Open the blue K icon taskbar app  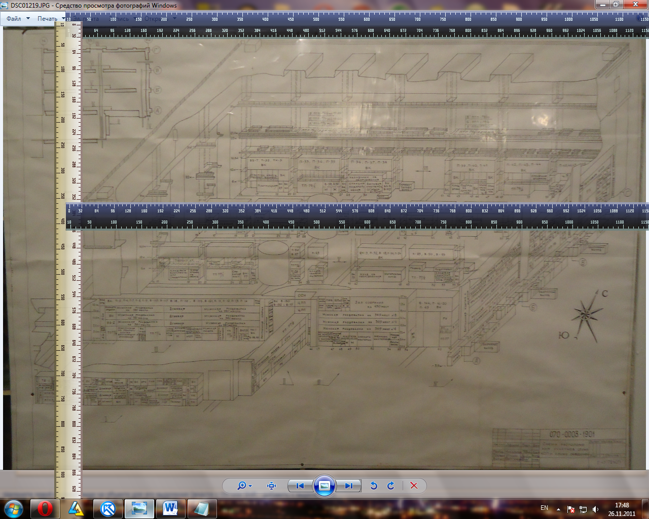coord(107,508)
